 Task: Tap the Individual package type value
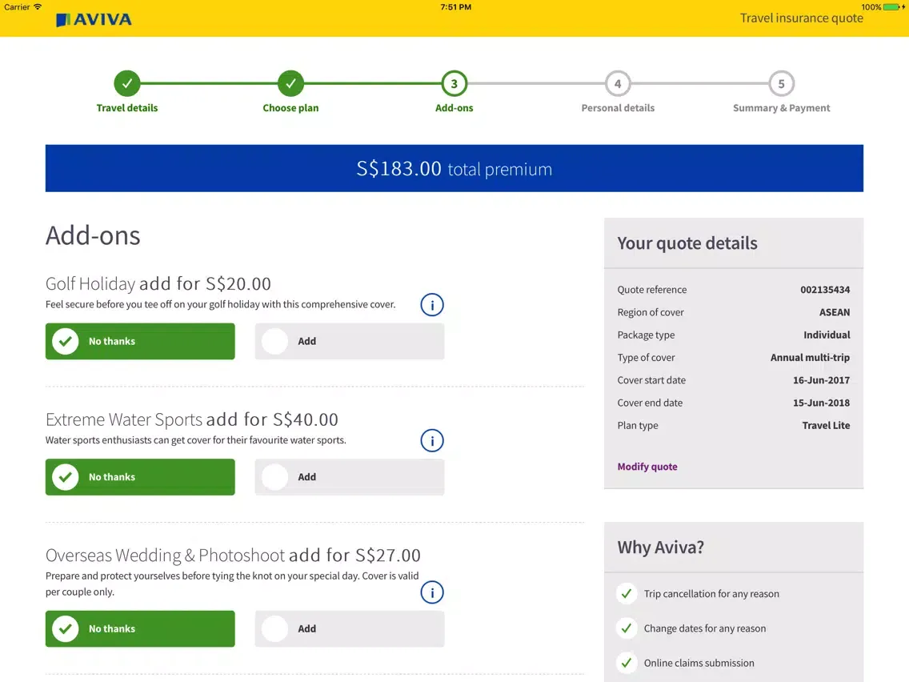tap(827, 335)
